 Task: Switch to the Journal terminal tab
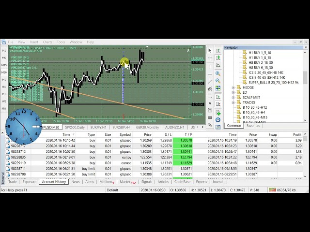pos(218,182)
